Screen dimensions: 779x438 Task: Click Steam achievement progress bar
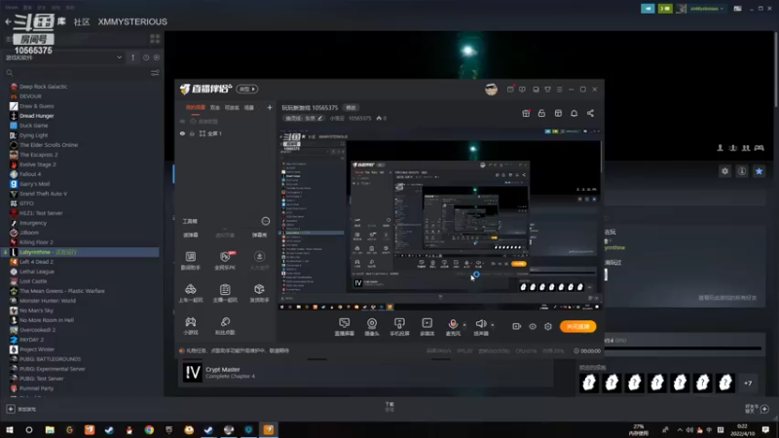[x=683, y=348]
